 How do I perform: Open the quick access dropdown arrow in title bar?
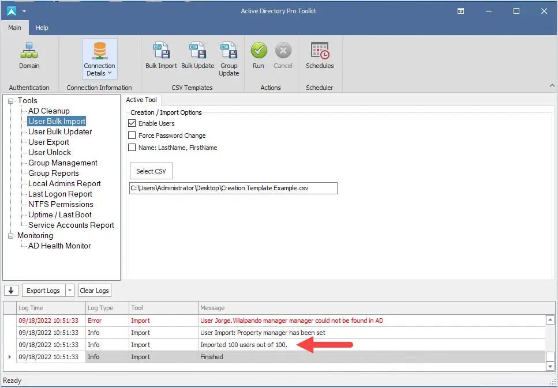point(24,12)
